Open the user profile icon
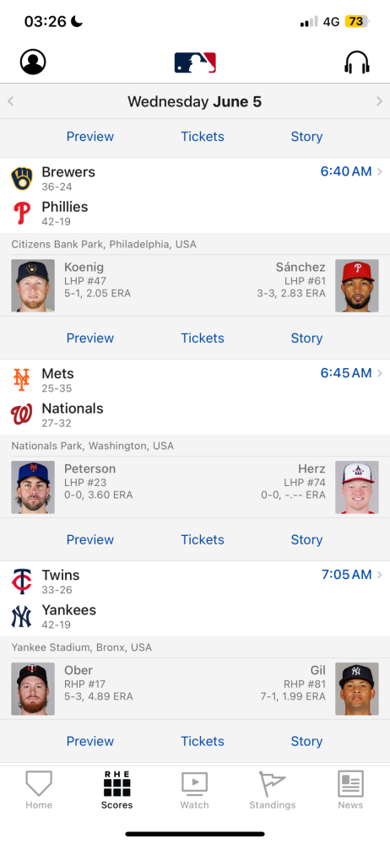390x844 pixels. (x=33, y=62)
